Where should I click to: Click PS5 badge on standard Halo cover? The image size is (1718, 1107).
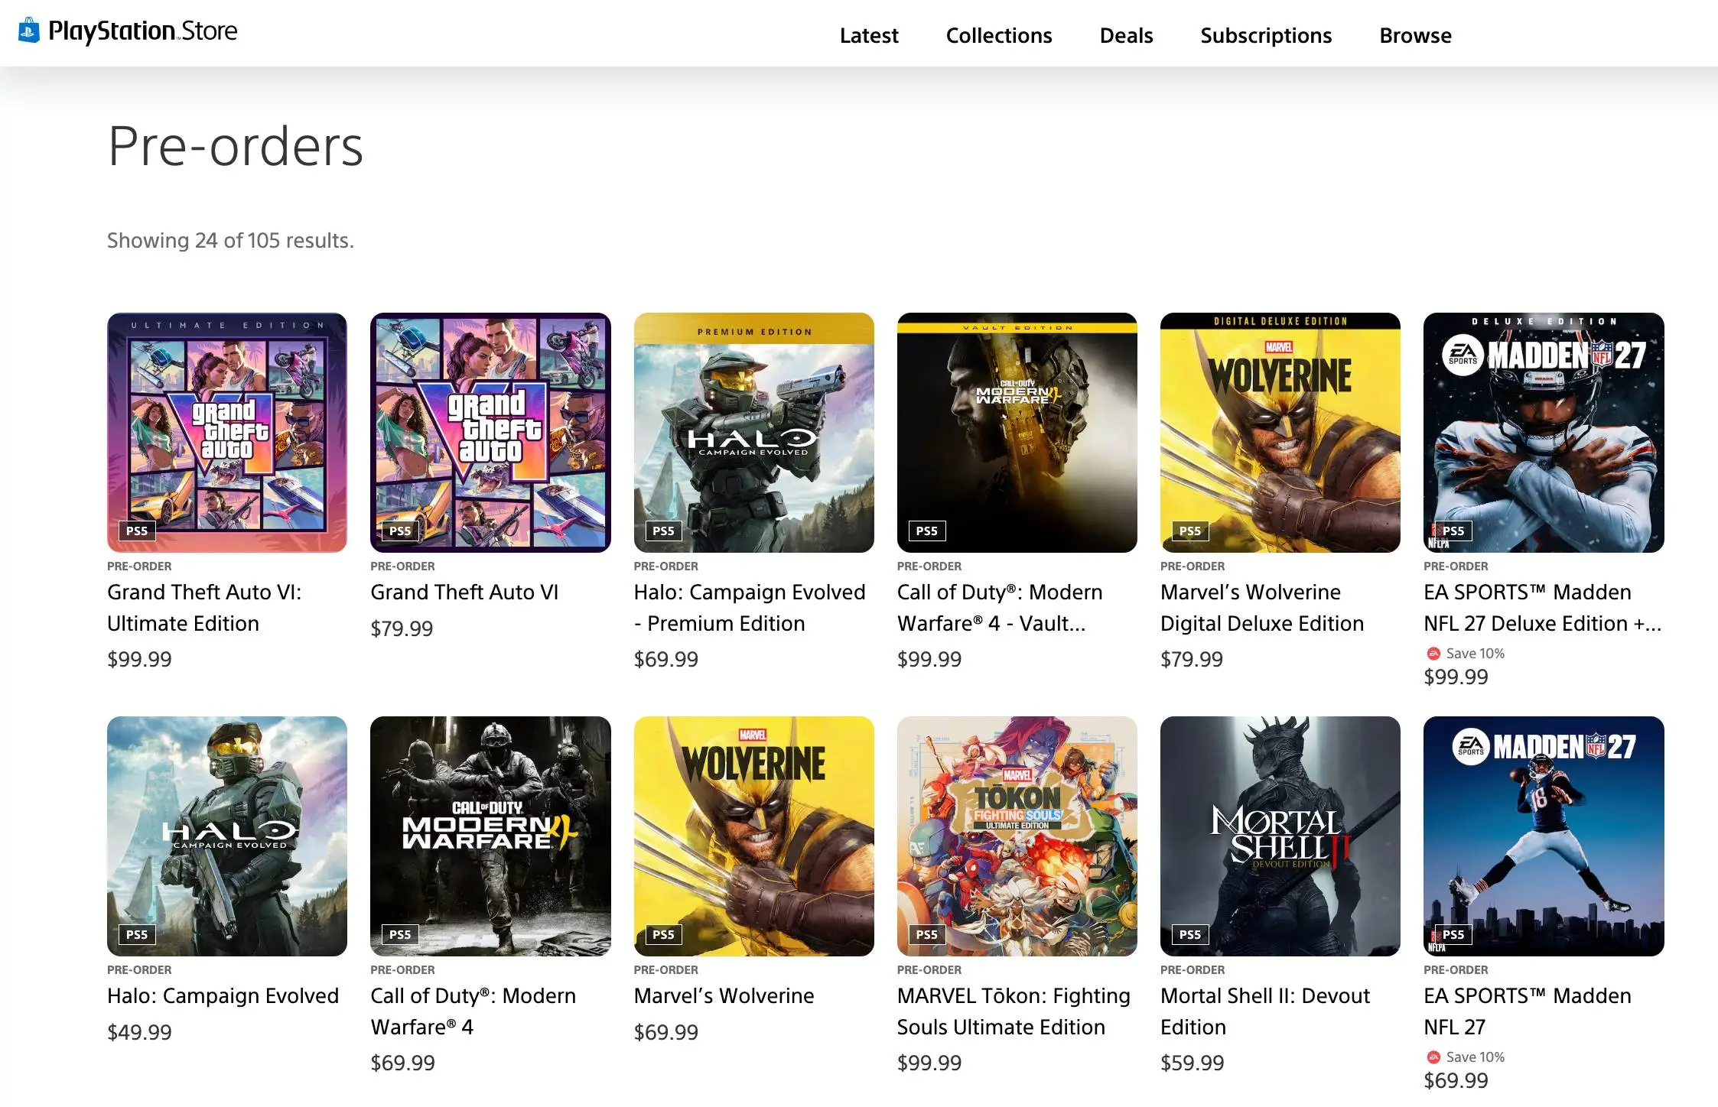137,934
